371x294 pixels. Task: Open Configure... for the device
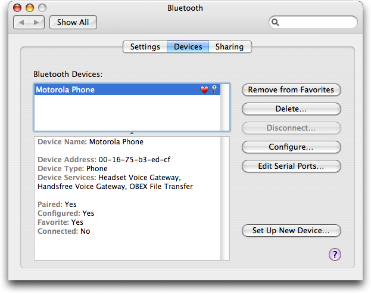pyautogui.click(x=291, y=147)
